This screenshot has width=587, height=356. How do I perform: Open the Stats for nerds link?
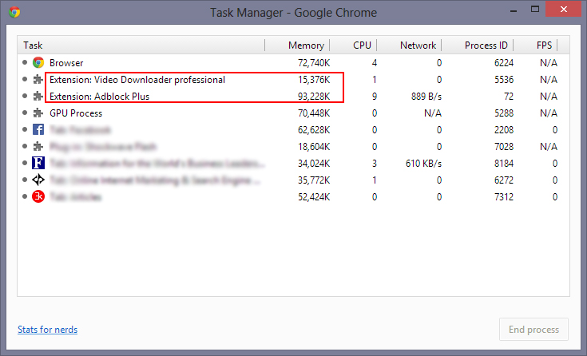point(48,330)
